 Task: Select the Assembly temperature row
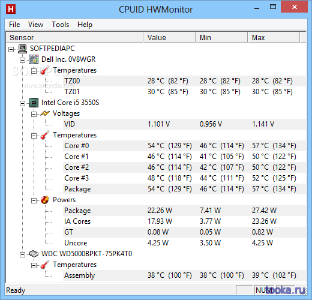point(184,275)
